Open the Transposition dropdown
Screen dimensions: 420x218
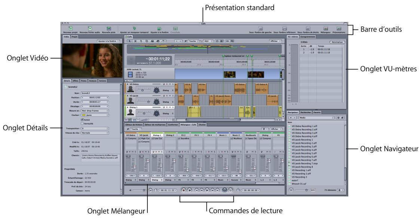(x=95, y=128)
